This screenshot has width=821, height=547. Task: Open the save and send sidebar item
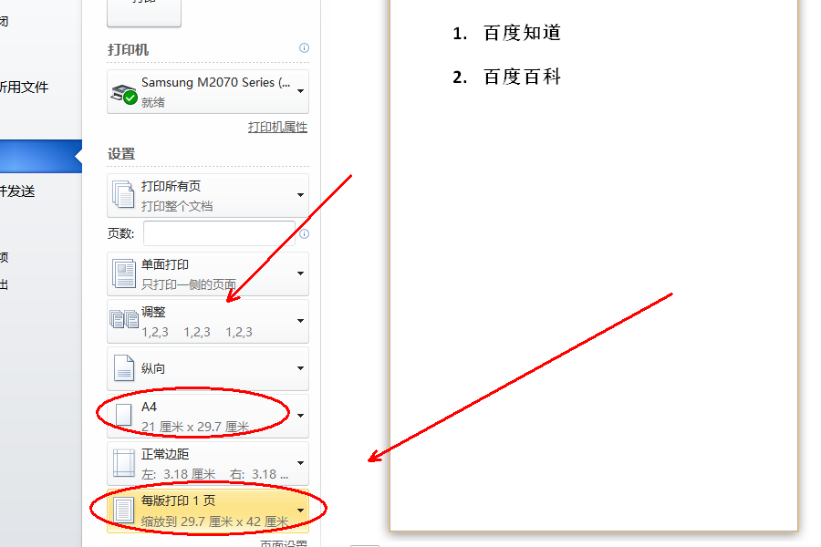point(17,191)
